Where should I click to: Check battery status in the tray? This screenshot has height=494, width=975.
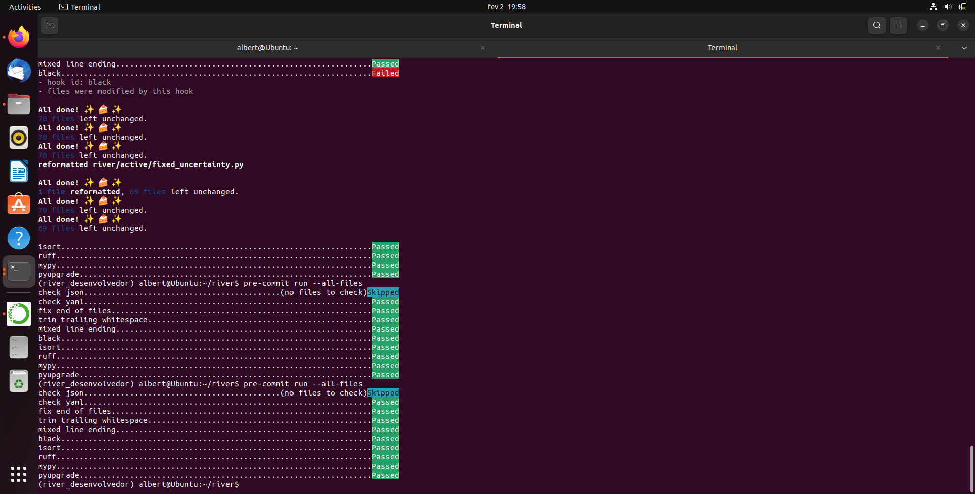(963, 7)
